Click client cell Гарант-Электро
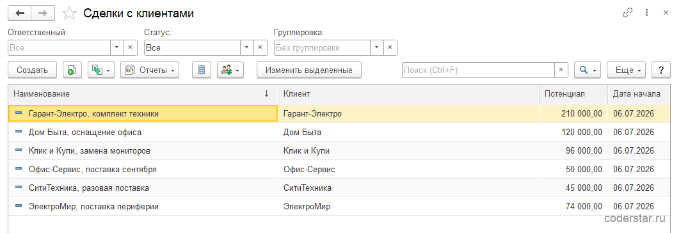681x233 pixels. click(x=408, y=113)
